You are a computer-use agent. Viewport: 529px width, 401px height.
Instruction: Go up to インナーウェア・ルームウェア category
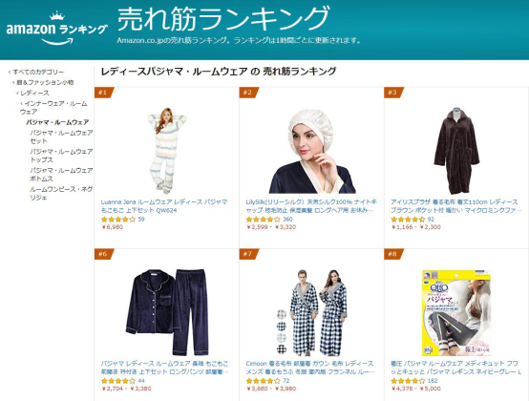point(53,107)
